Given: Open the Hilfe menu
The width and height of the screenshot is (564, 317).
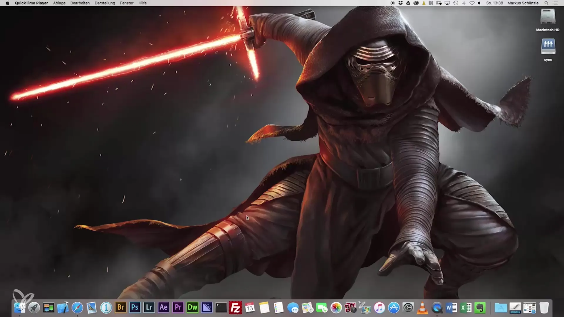Looking at the screenshot, I should point(142,3).
